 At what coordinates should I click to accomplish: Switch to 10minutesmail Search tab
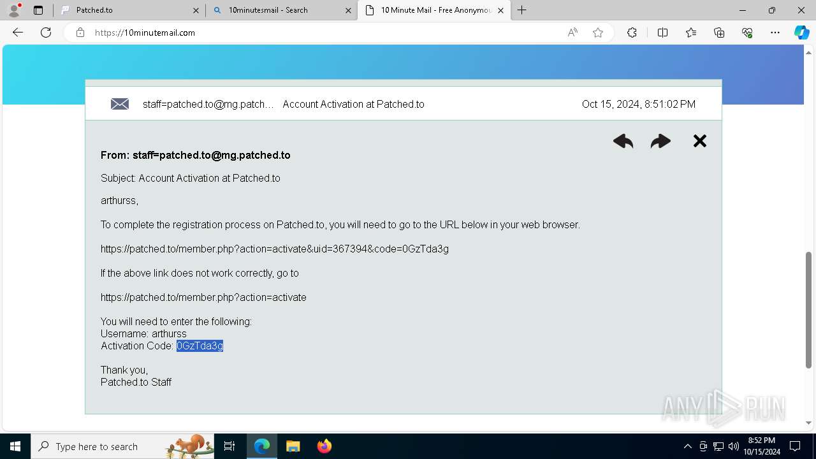[282, 10]
